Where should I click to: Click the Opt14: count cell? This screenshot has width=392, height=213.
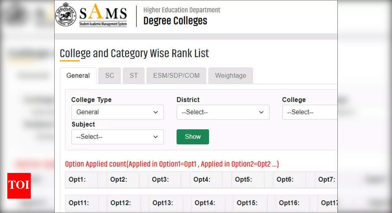[x=209, y=203]
